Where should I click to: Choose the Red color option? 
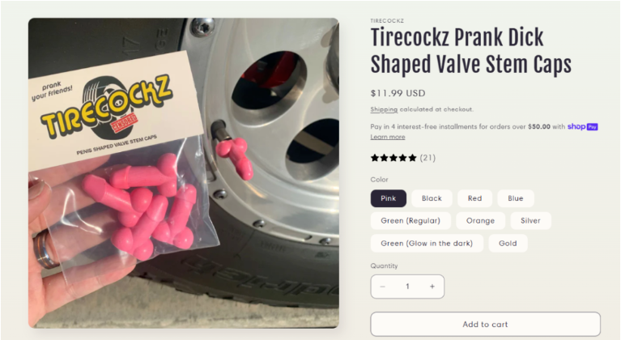point(475,198)
